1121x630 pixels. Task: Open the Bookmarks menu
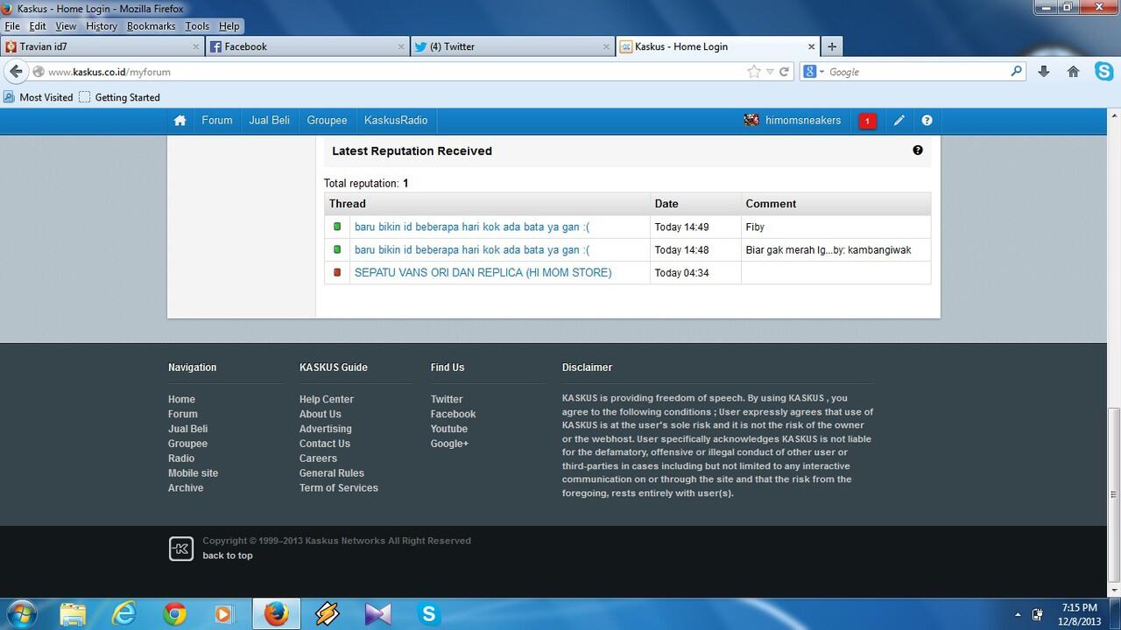pyautogui.click(x=152, y=26)
